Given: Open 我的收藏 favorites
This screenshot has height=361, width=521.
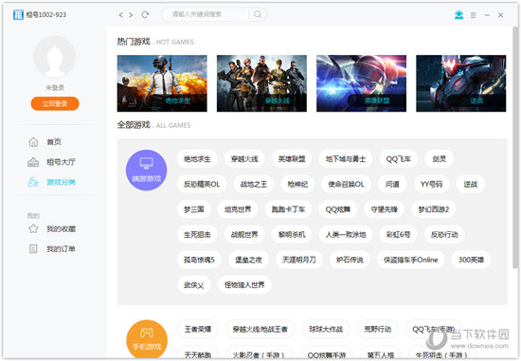Looking at the screenshot, I should tap(61, 229).
